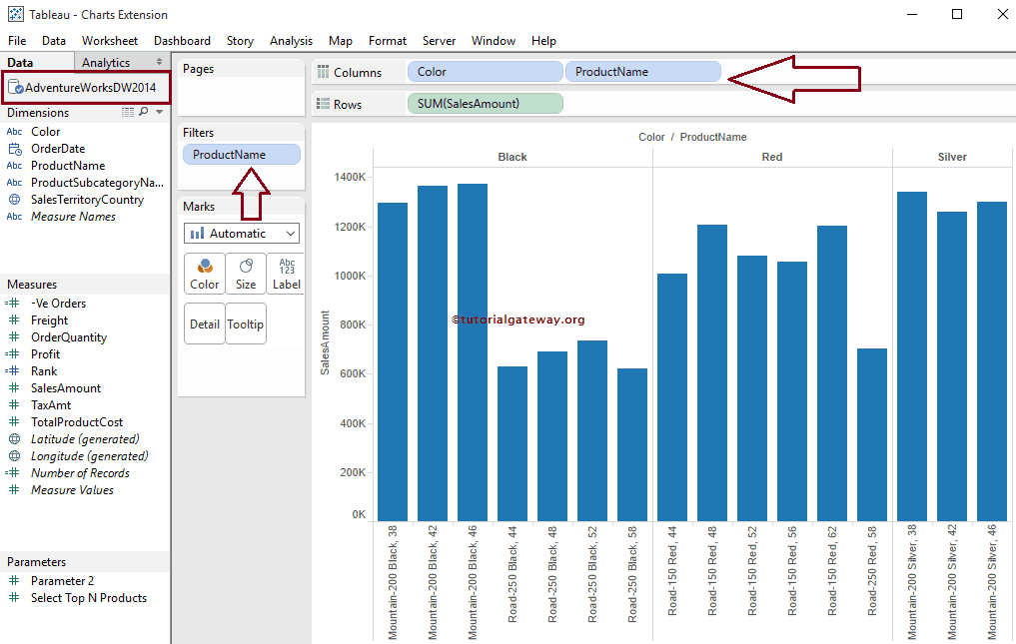Click the OrderDate calendar field icon
Screen dimensions: 1016x644
[14, 149]
